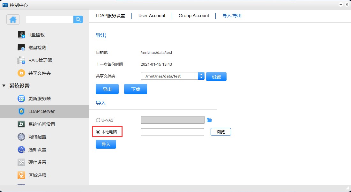The image size is (351, 192).
Task: Open RAID管理器 in the sidebar
Action: click(40, 60)
